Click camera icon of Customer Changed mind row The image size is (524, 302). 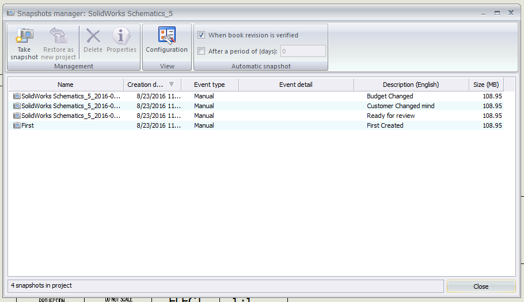coord(17,106)
